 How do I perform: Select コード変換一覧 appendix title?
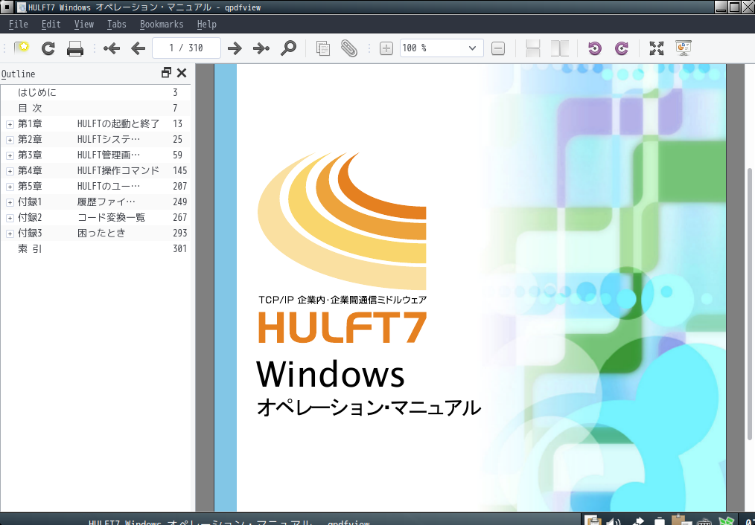click(x=111, y=217)
